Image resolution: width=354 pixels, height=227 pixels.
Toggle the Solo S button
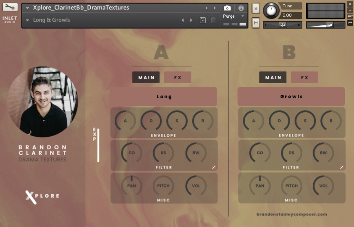pos(256,8)
